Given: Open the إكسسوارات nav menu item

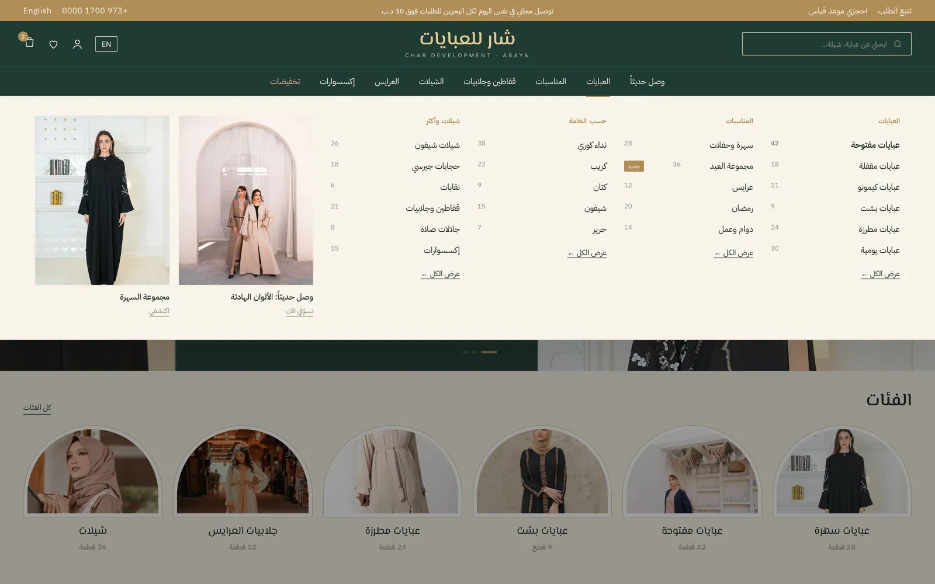Looking at the screenshot, I should click(337, 81).
